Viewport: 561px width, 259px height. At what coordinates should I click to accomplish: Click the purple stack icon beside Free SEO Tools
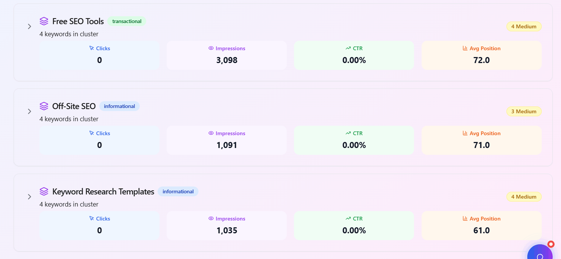pyautogui.click(x=44, y=21)
